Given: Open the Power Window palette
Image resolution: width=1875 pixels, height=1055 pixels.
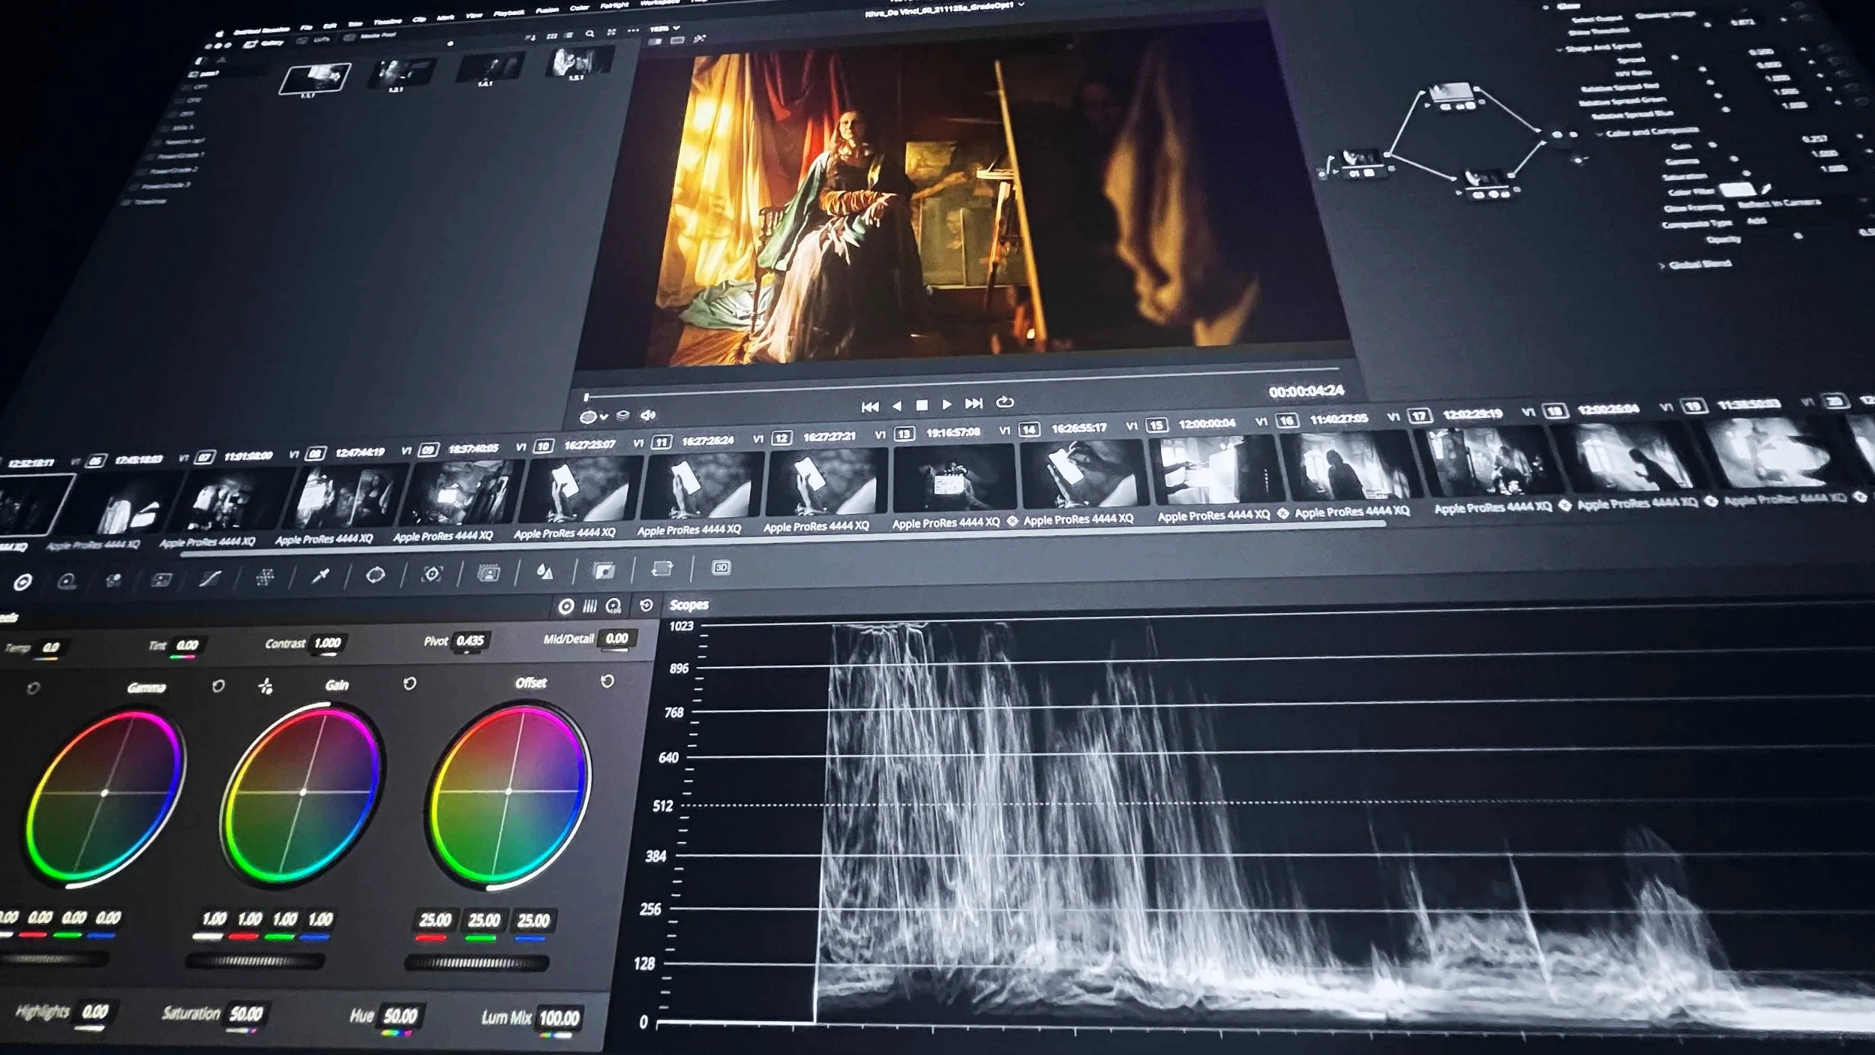Looking at the screenshot, I should point(375,575).
